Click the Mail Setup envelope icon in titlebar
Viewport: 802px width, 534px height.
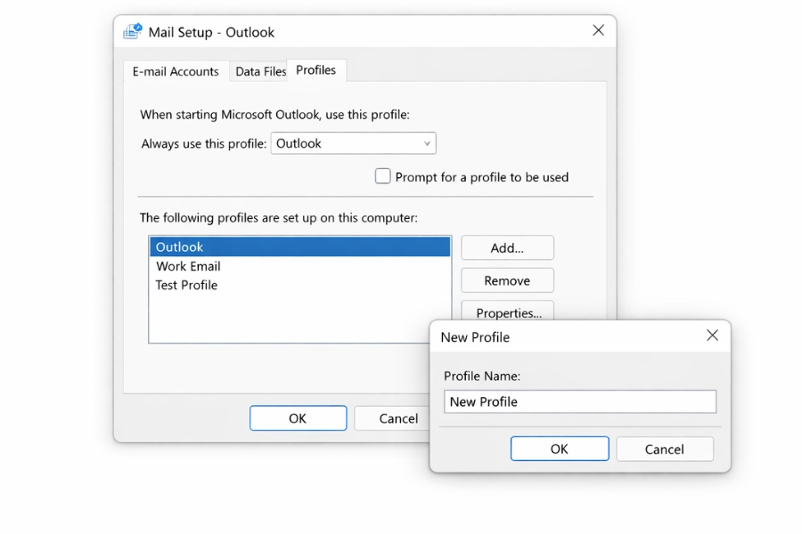tap(132, 29)
